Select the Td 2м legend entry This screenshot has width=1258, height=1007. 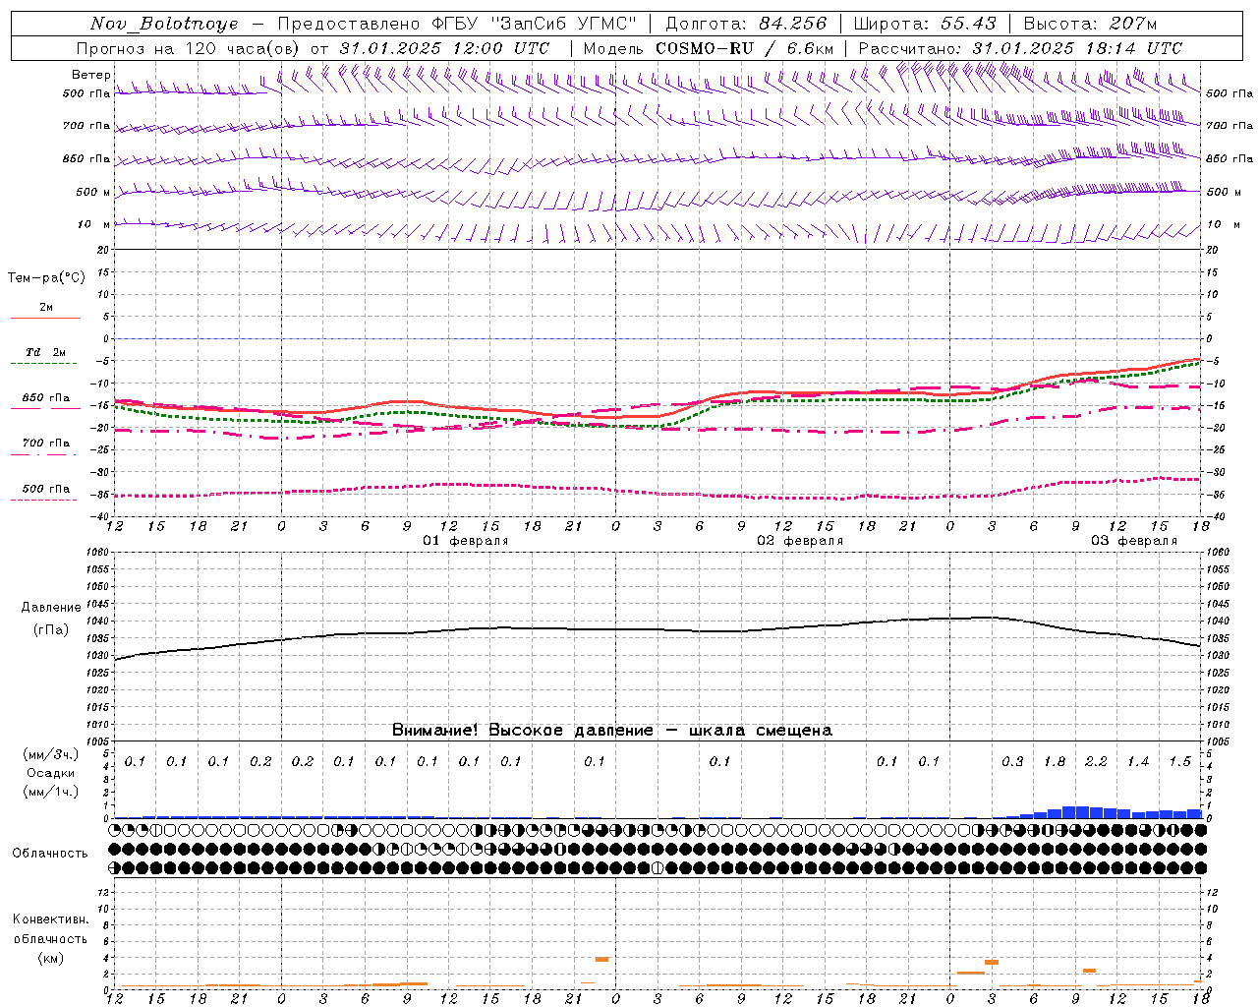click(46, 352)
